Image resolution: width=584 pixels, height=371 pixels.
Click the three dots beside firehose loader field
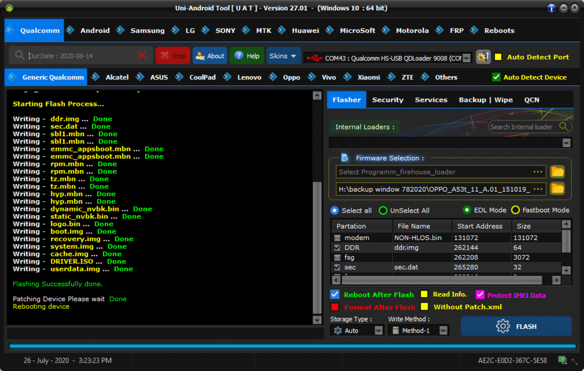pos(538,172)
